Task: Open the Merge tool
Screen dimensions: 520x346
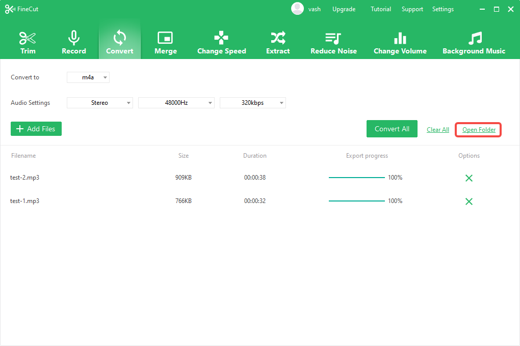Action: pyautogui.click(x=165, y=43)
